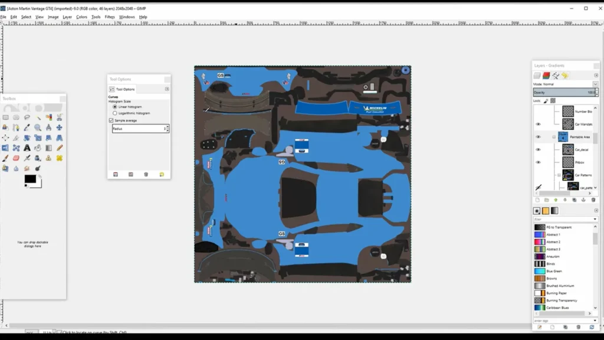Select the Dodge/Burn tool
Screen dimensions: 604x340
click(x=38, y=168)
